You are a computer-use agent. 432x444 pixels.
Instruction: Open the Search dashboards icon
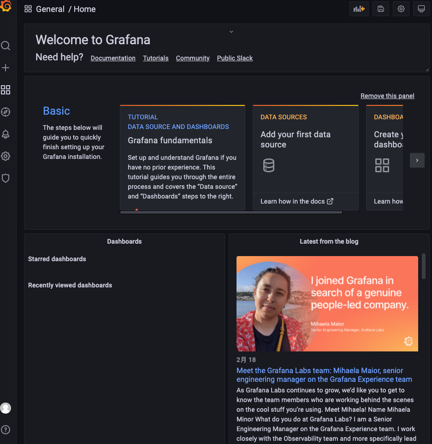pos(6,46)
